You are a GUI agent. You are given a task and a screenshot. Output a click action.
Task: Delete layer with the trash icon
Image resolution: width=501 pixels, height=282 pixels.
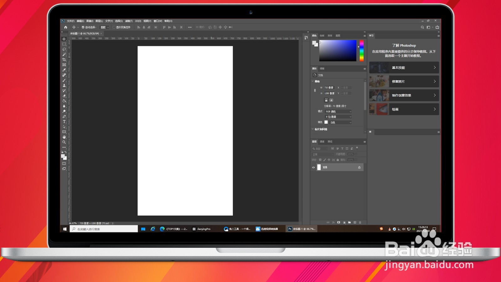point(360,222)
